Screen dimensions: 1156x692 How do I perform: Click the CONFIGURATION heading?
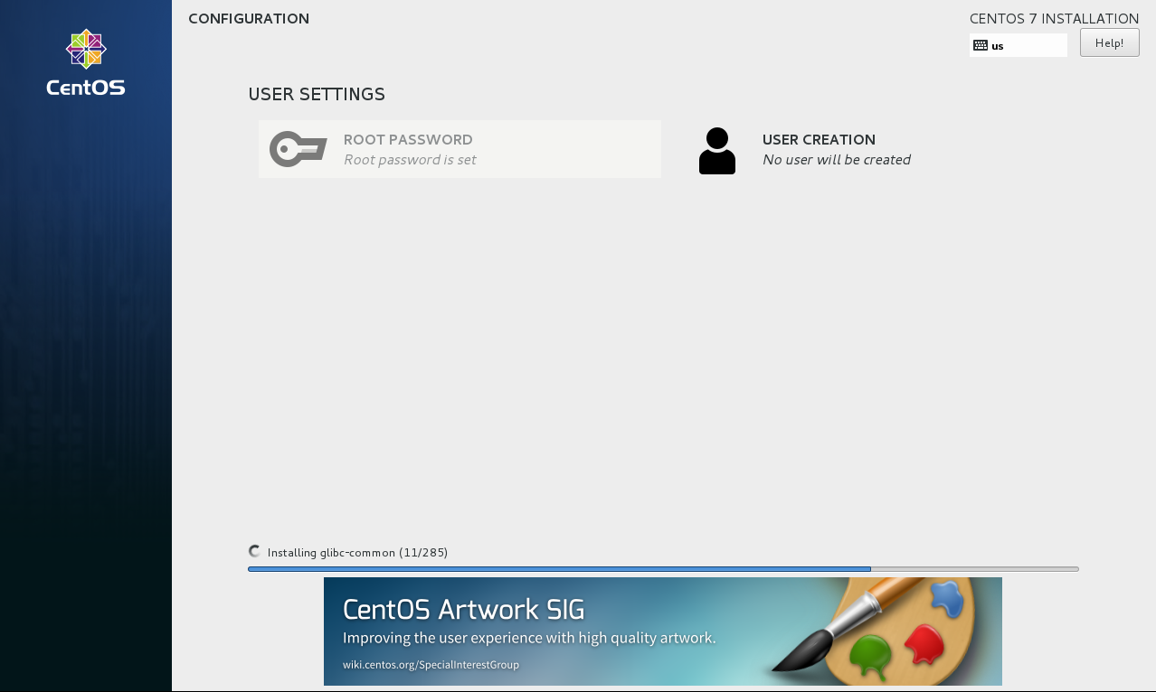point(249,19)
